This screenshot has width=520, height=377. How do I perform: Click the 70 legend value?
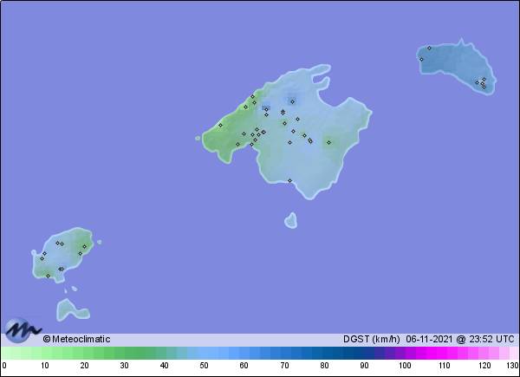click(284, 366)
